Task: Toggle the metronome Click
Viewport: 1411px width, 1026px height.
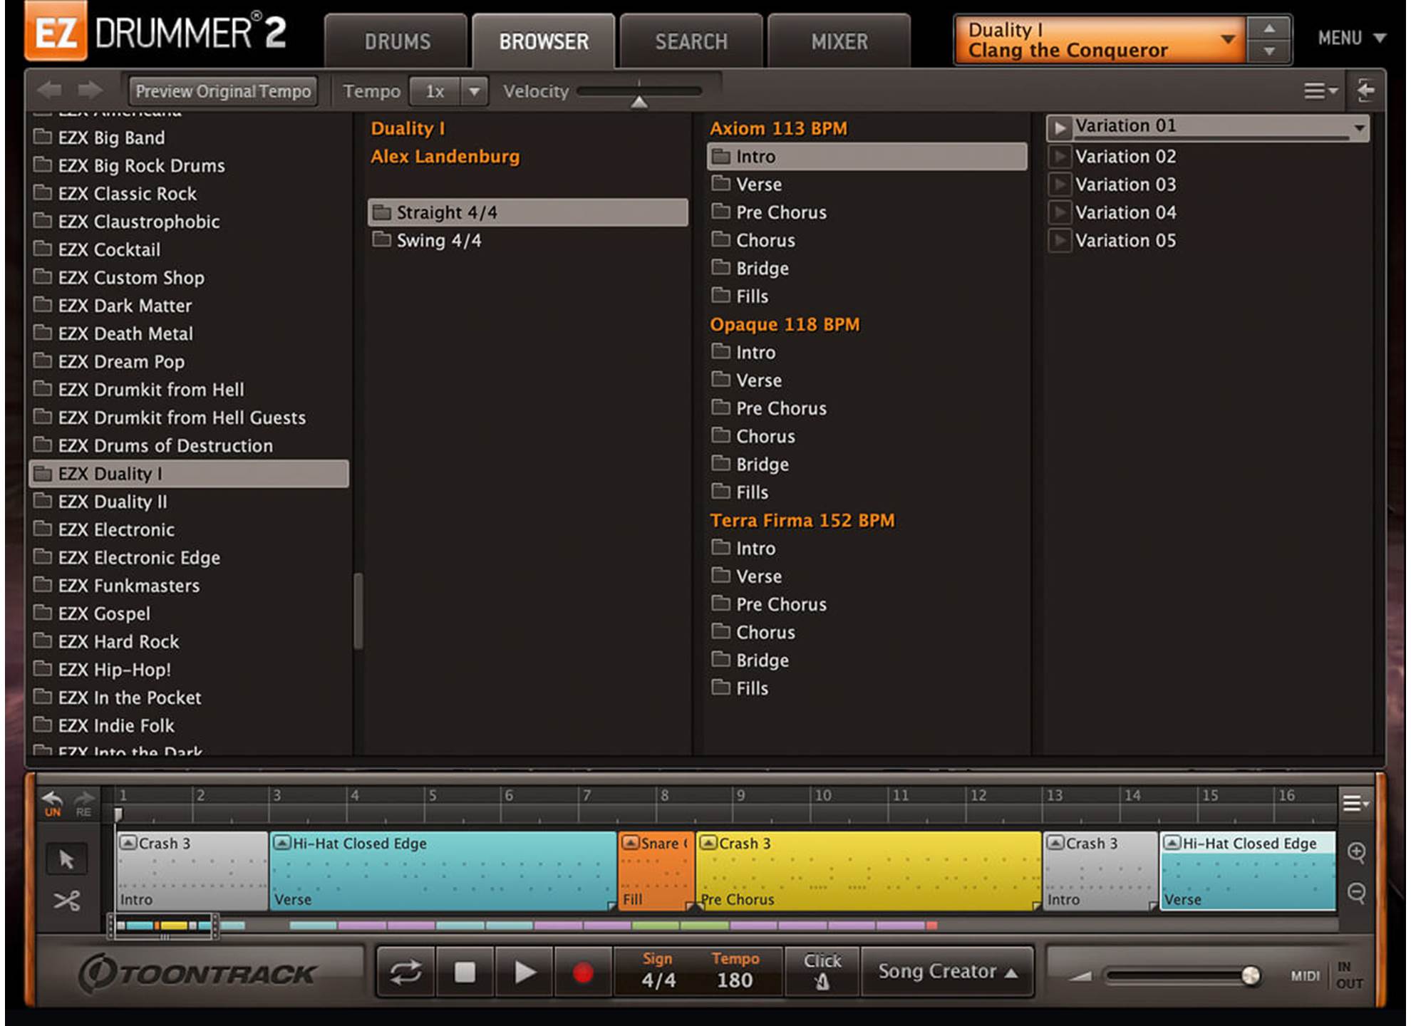Action: tap(822, 971)
